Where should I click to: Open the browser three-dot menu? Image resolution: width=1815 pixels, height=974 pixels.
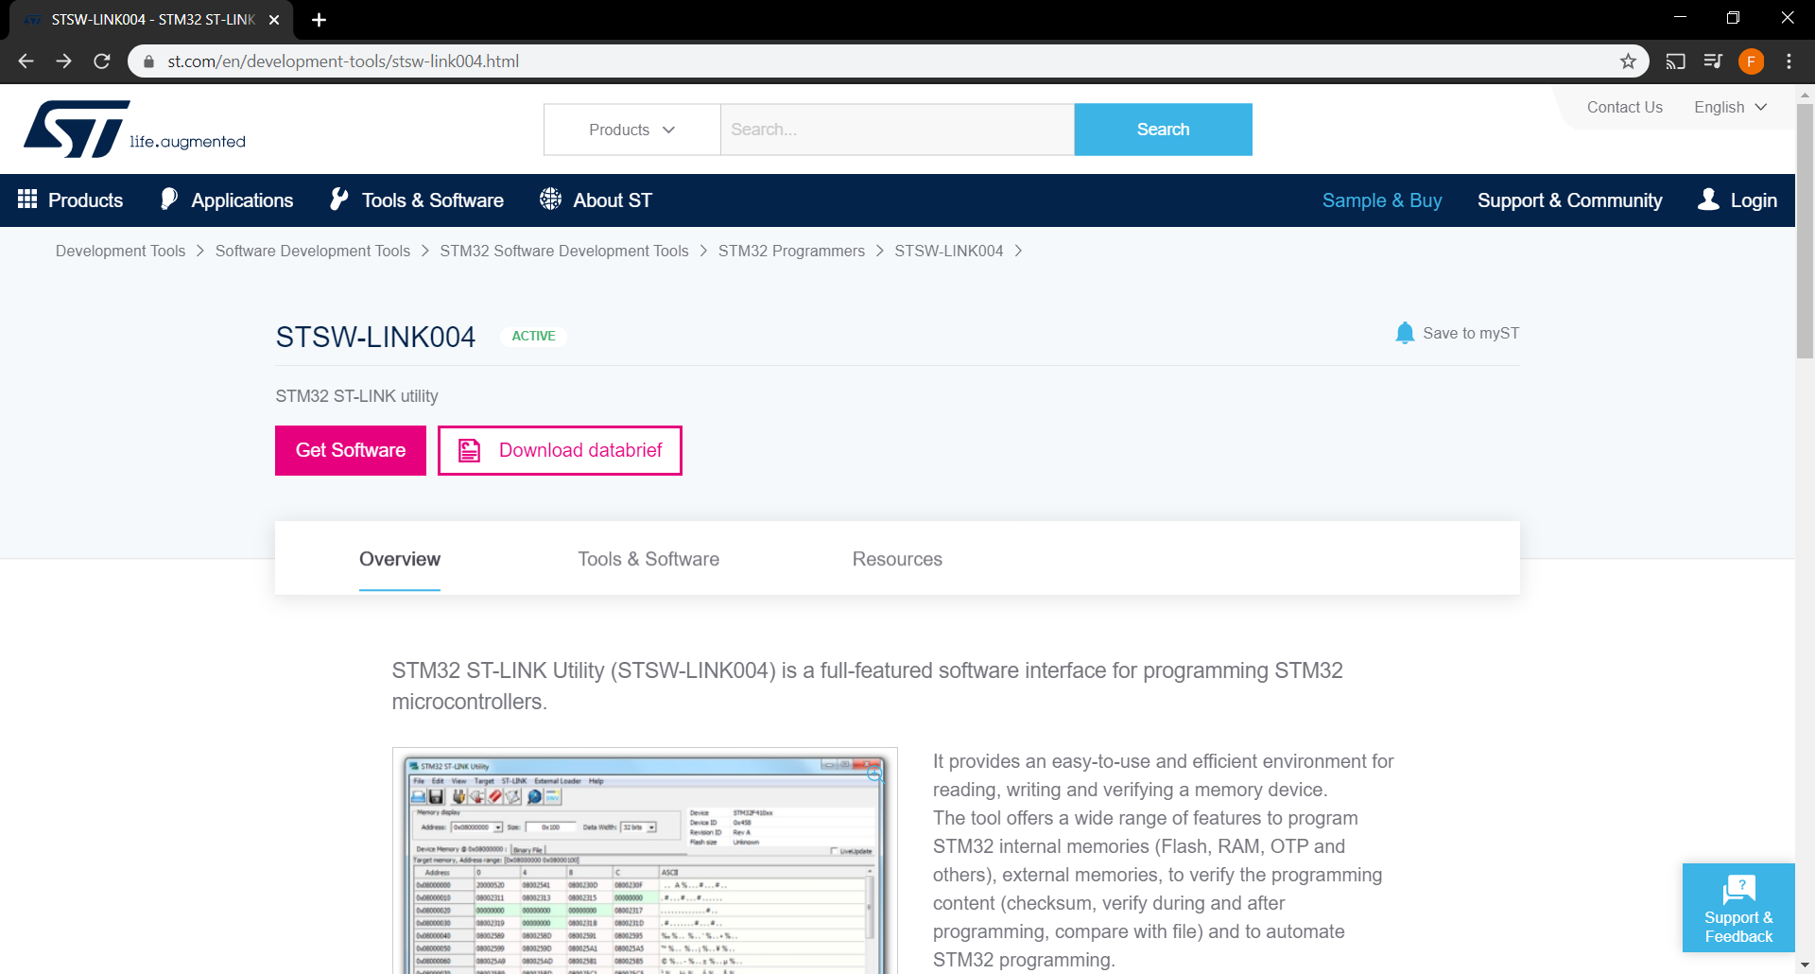tap(1789, 61)
